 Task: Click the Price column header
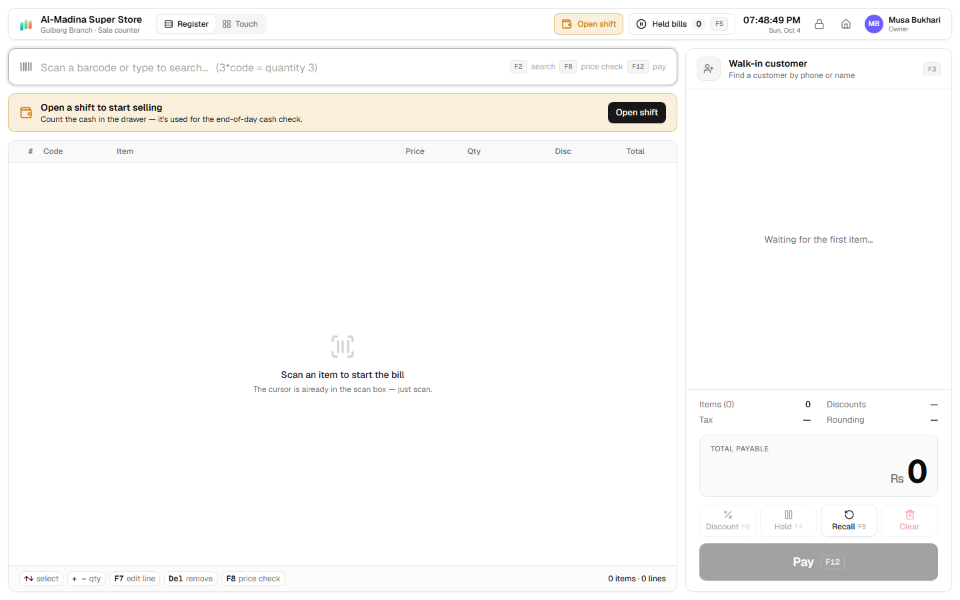coord(415,151)
